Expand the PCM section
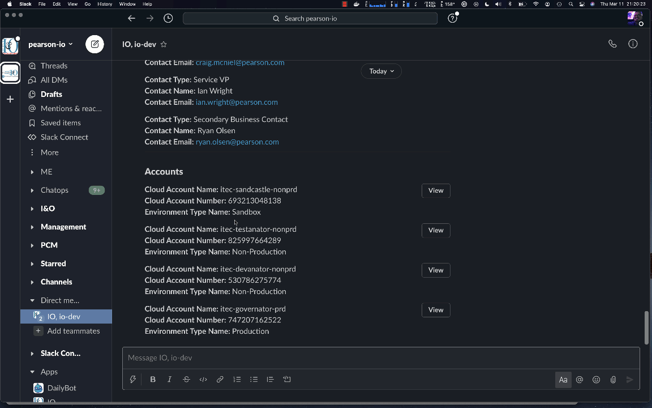The width and height of the screenshot is (652, 408). [32, 245]
